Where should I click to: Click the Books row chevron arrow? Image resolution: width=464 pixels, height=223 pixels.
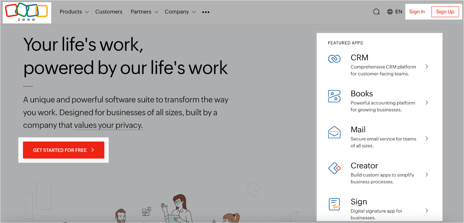pos(427,103)
